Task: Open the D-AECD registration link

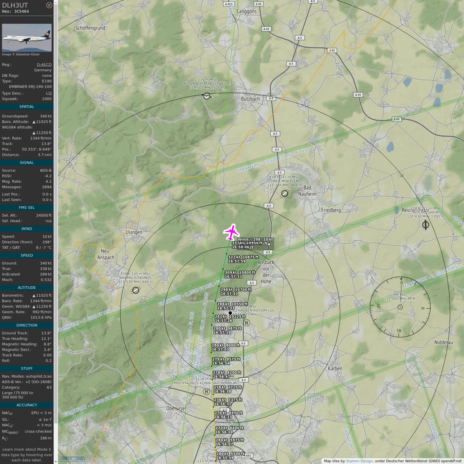Action: [44, 64]
